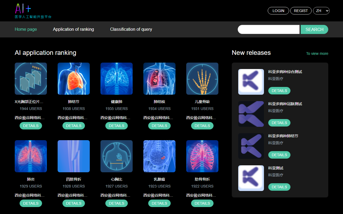Screen dimensions: 343x214
Task: Expand the ZH language dropdown
Action: pyautogui.click(x=321, y=11)
